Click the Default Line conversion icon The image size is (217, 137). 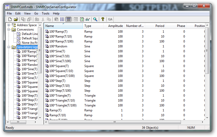[x=18, y=34]
